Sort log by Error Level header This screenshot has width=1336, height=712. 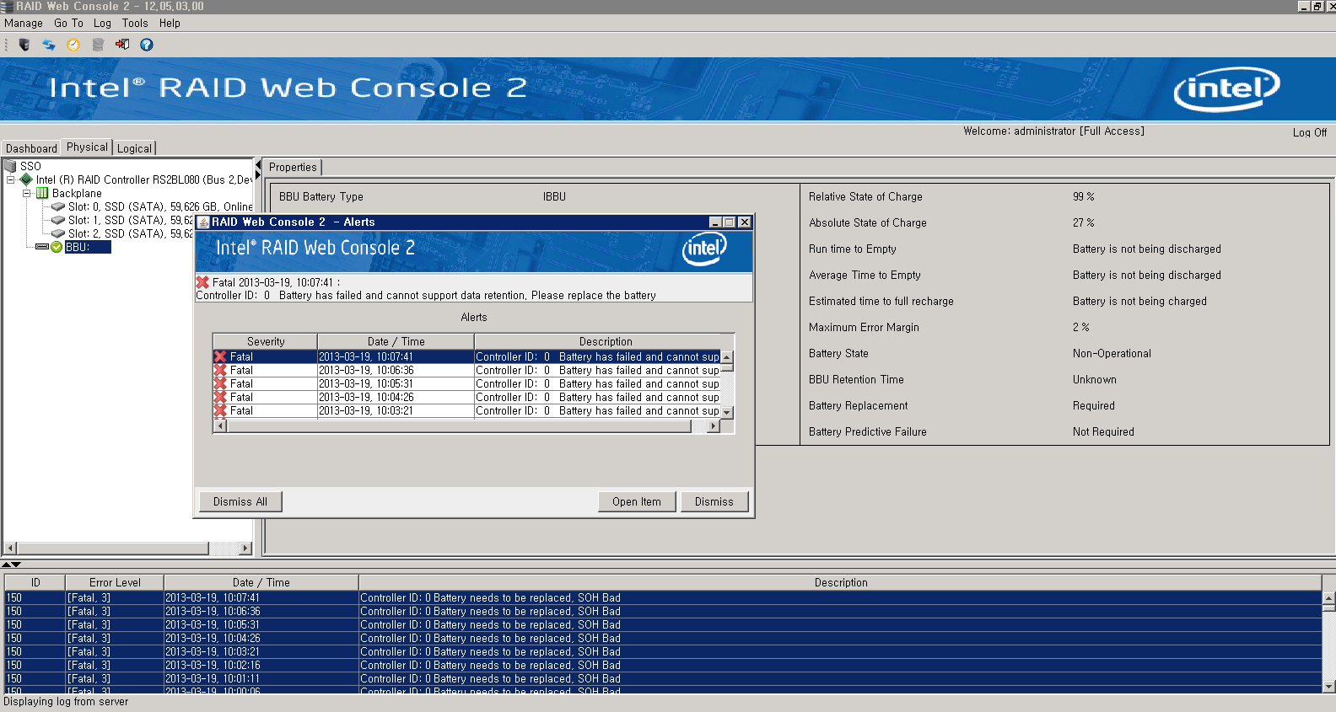click(x=115, y=582)
